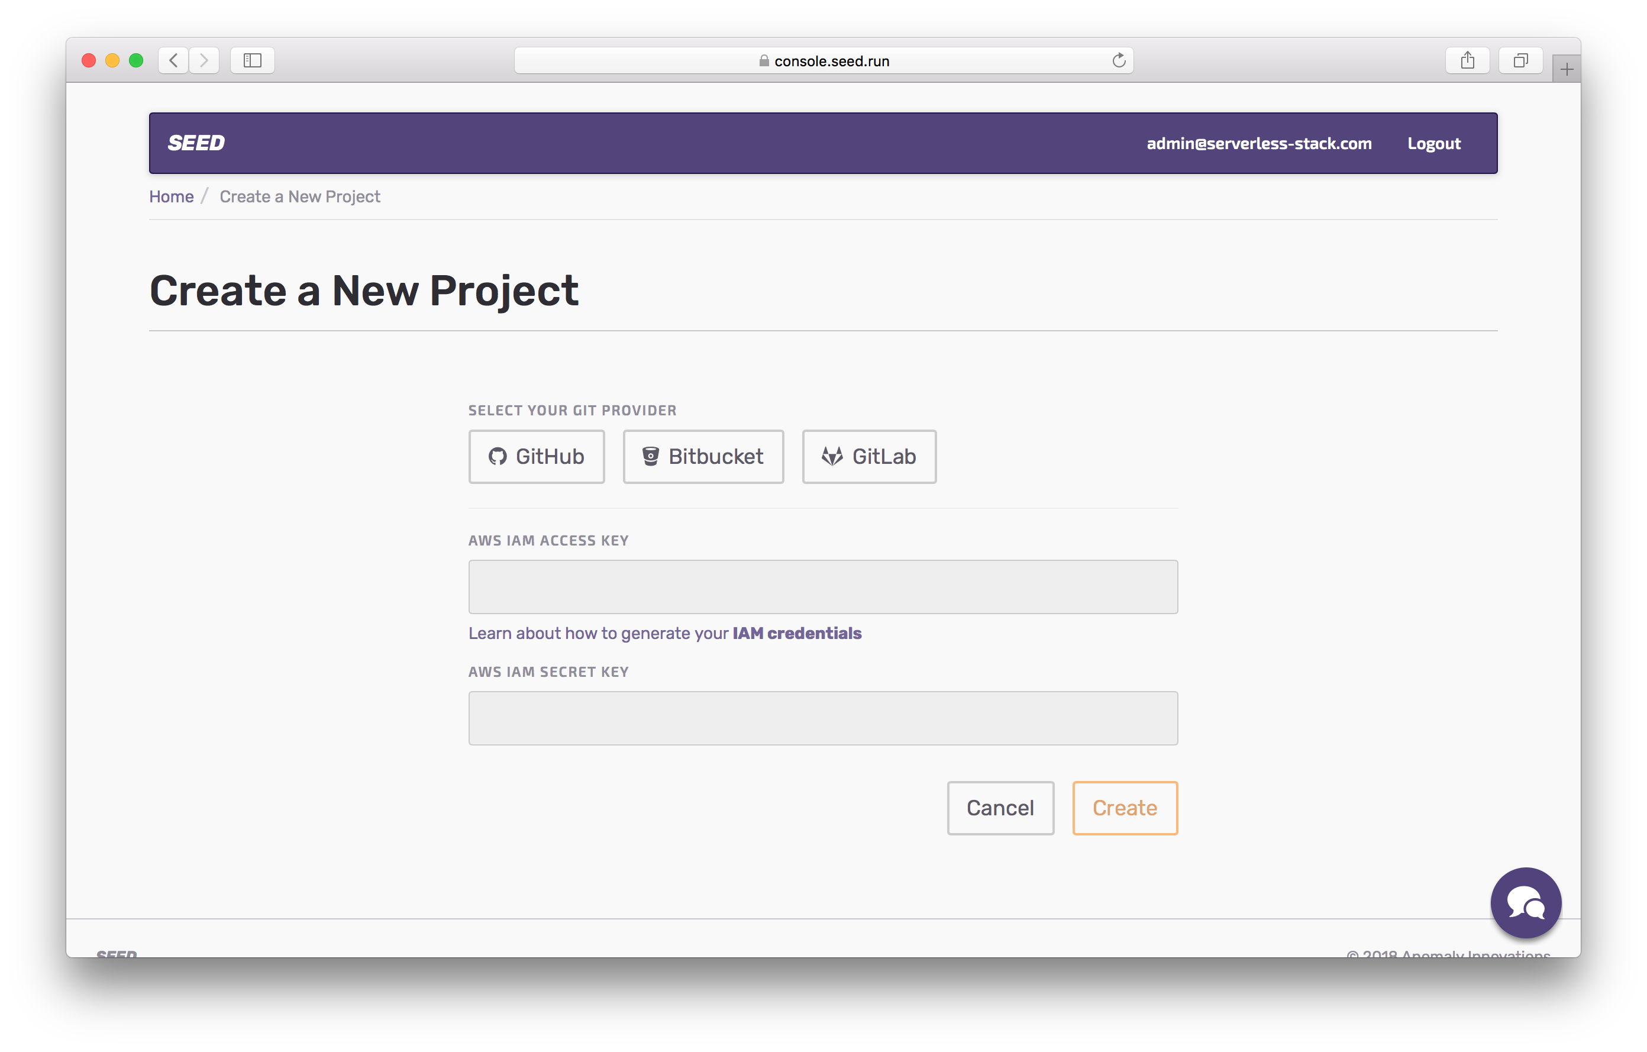Navigate to Home in the breadcrumb

171,197
